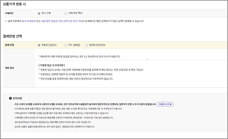Image resolution: width=228 pixels, height=139 pixels.
Task: Click the 자세히 보기 button
Action: (165, 104)
